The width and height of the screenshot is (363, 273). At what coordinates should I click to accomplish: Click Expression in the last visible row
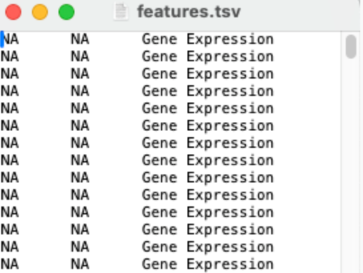click(230, 264)
